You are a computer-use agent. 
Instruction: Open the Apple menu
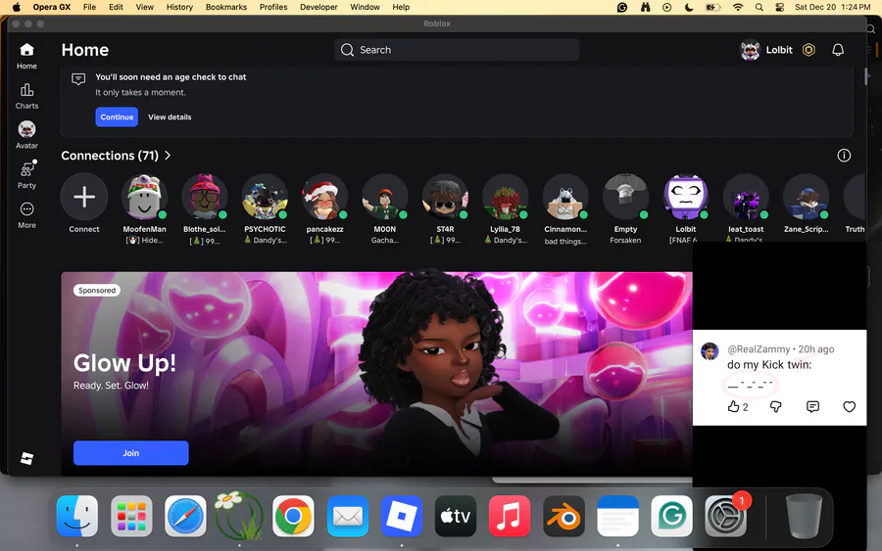point(17,7)
